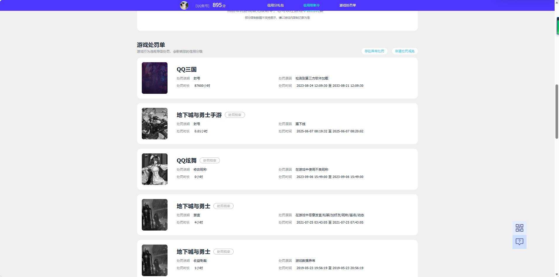This screenshot has width=559, height=277.
Task: Click the 修改昵称 punishment description
Action: coord(200,169)
